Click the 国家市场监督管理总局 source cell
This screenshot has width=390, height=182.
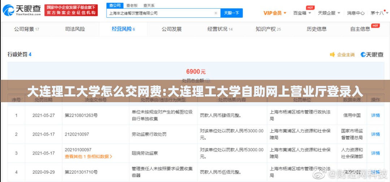[352, 134]
